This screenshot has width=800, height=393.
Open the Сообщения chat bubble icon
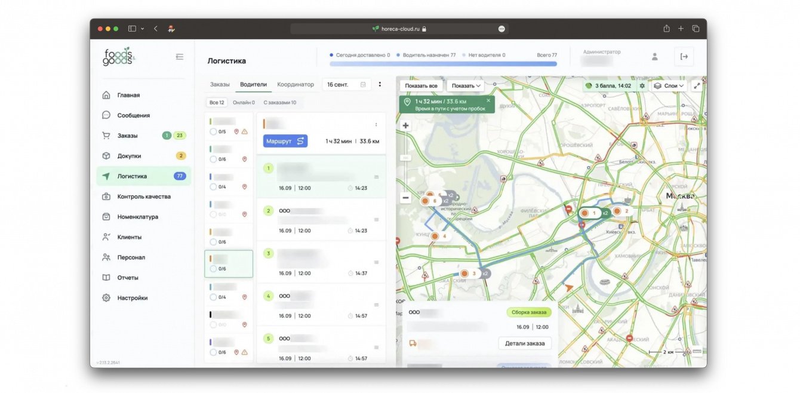106,115
